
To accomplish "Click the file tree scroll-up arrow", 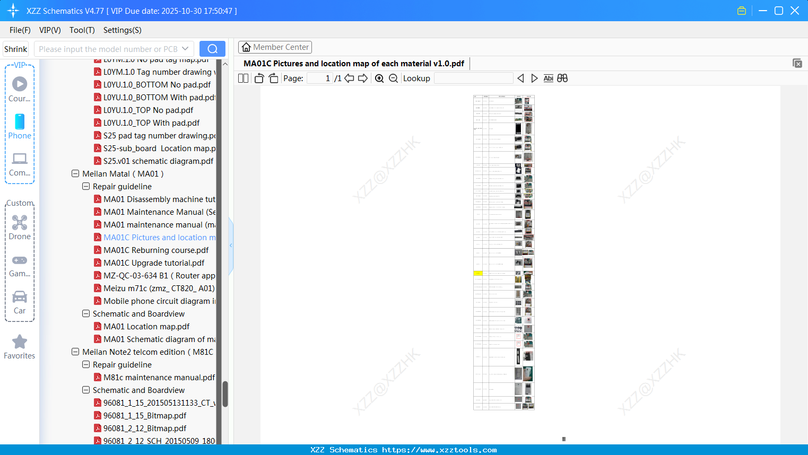I will 225,64.
